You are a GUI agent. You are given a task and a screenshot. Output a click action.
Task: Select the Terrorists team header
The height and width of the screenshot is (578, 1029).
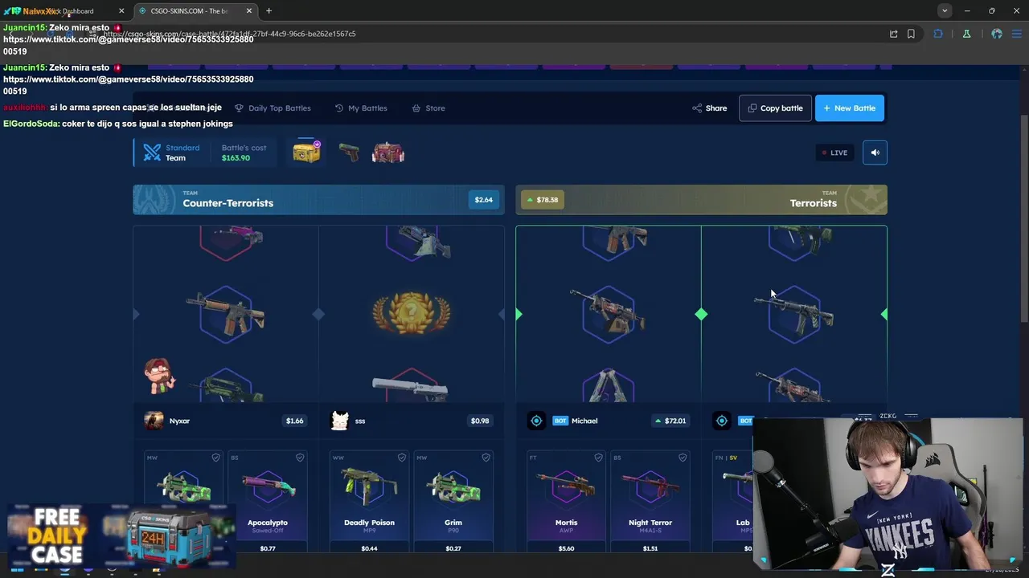point(701,200)
